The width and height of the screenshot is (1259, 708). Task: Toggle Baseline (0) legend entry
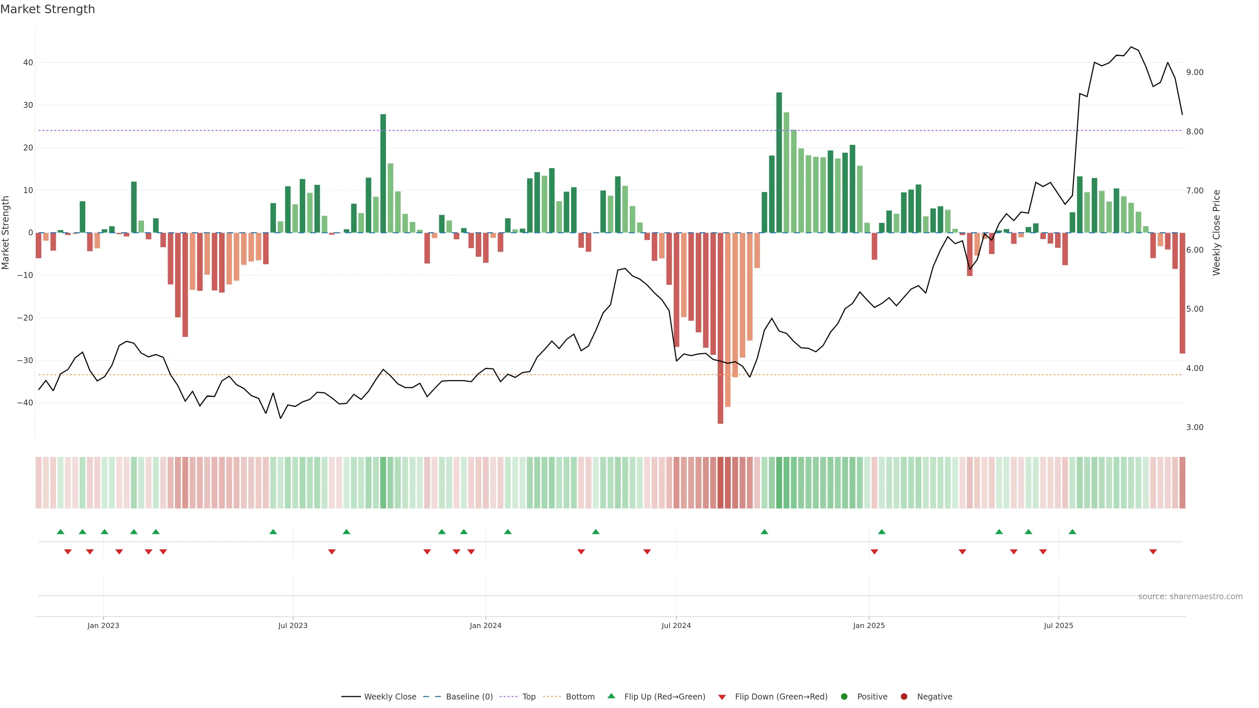click(x=469, y=697)
